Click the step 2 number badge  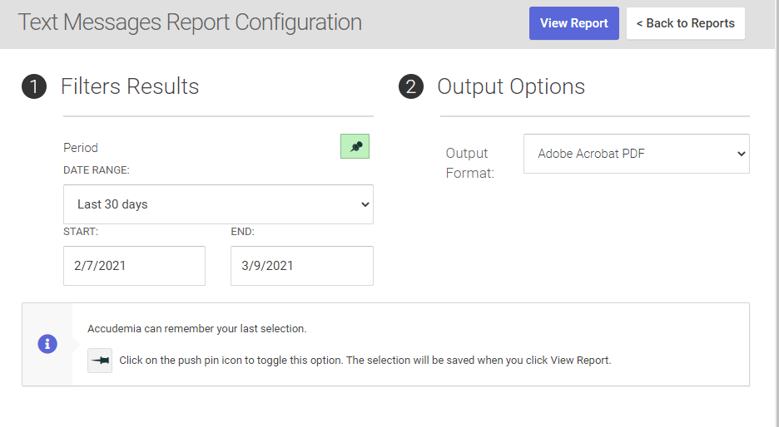click(411, 86)
